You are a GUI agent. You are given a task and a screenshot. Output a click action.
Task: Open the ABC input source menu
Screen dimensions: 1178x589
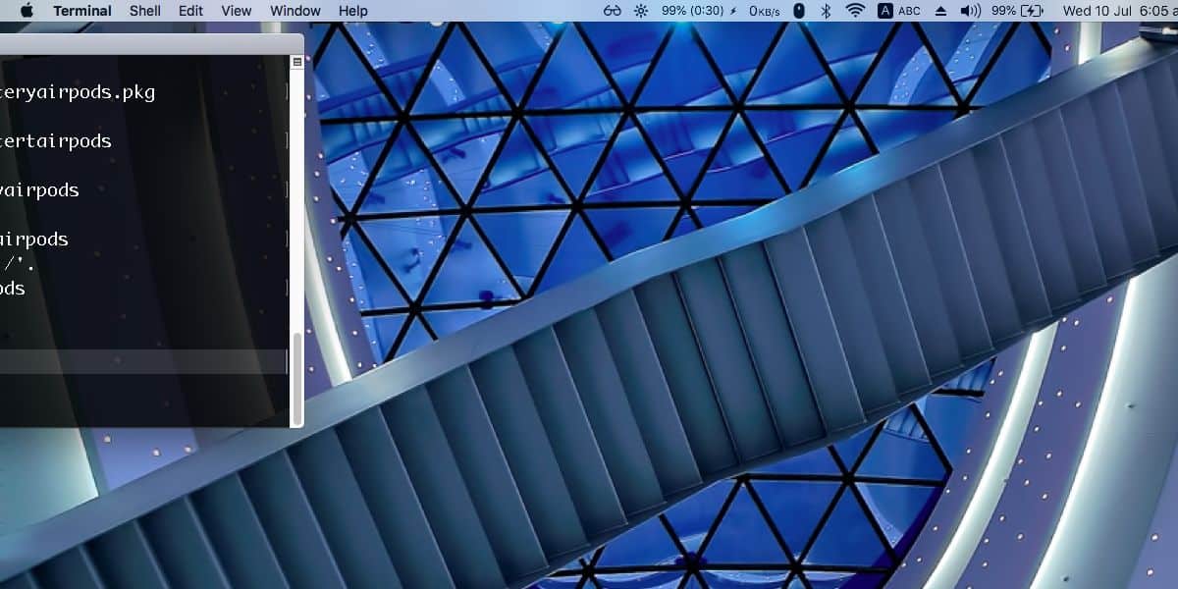898,11
